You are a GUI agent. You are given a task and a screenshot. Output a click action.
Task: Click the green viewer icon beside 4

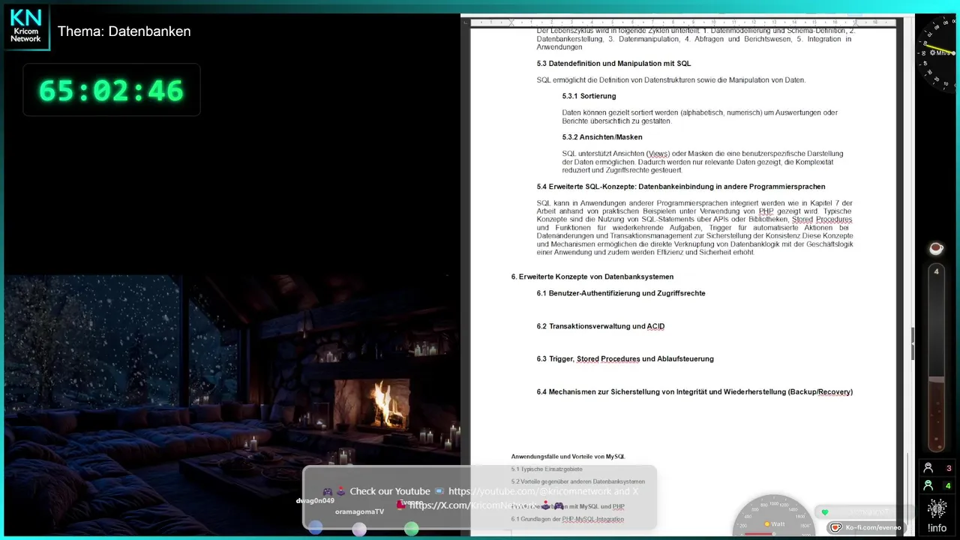[928, 485]
